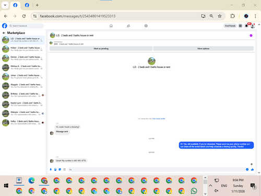261x196 pixels.
Task: Click the attach photo icon in composer
Action: (x=55, y=169)
